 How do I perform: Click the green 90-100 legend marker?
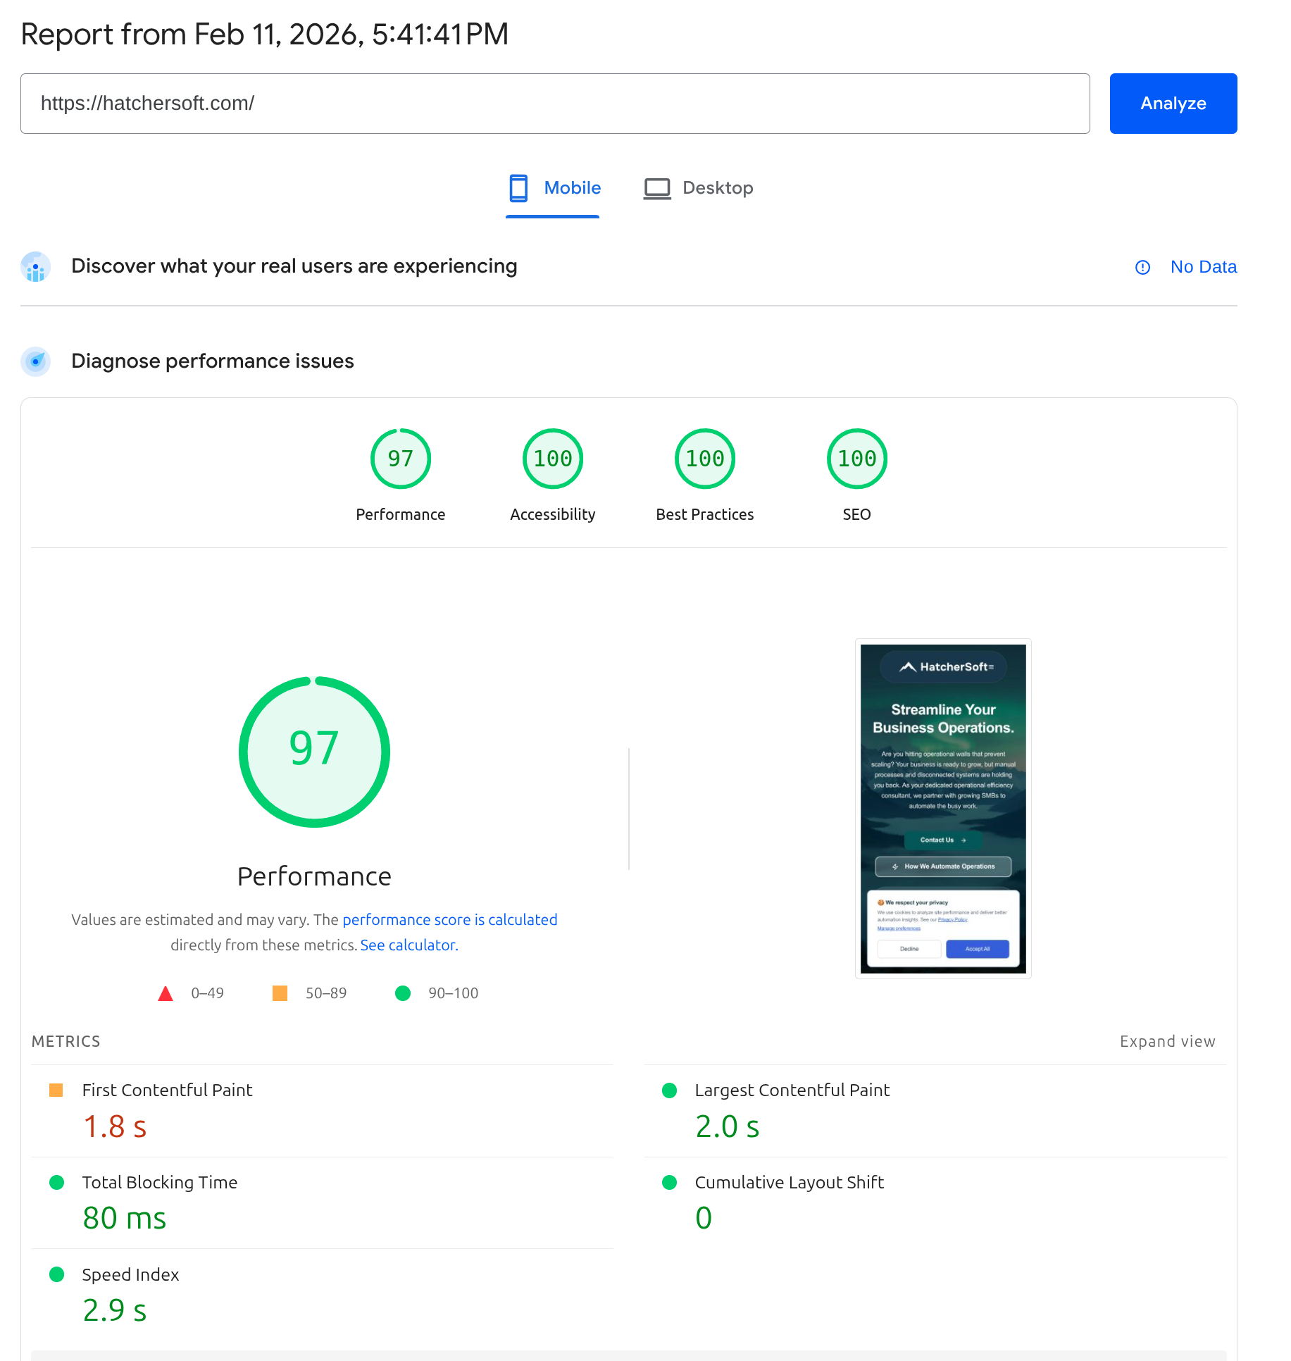[403, 993]
